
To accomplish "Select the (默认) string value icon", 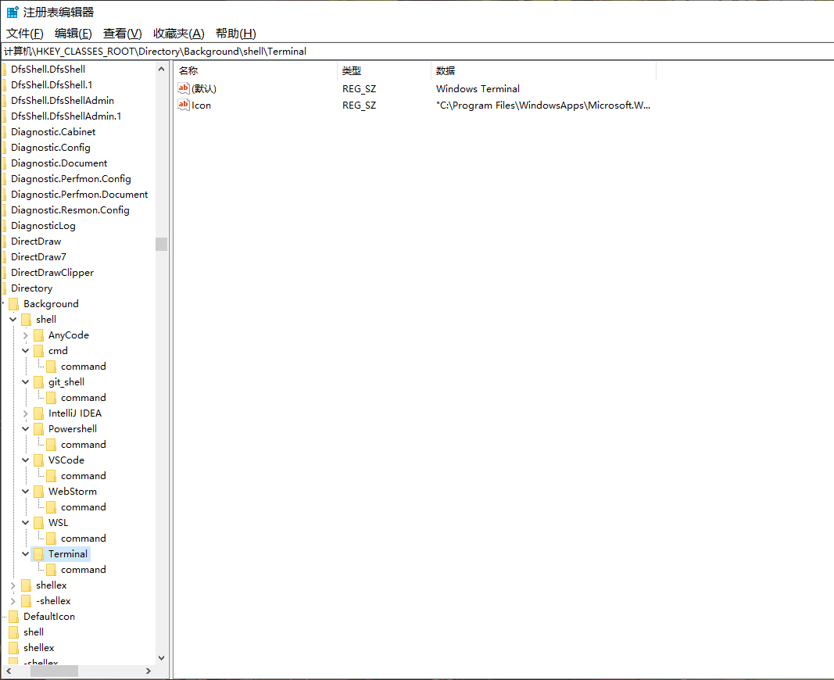I will click(184, 88).
